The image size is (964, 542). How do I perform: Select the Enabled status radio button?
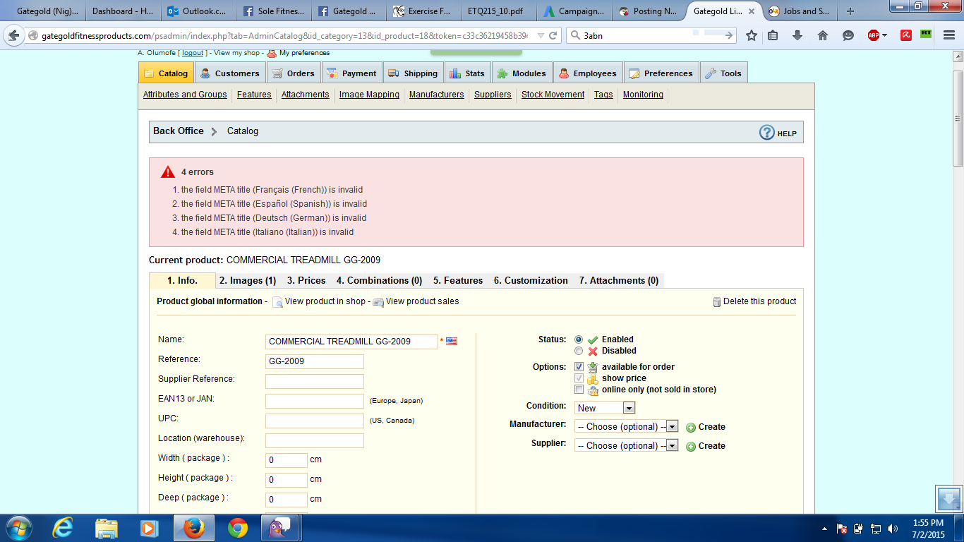(x=579, y=339)
